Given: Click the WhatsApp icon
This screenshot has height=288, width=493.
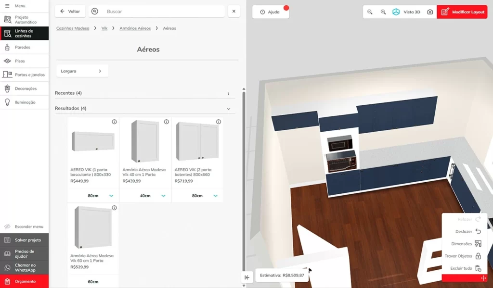Looking at the screenshot, I should click(7, 268).
